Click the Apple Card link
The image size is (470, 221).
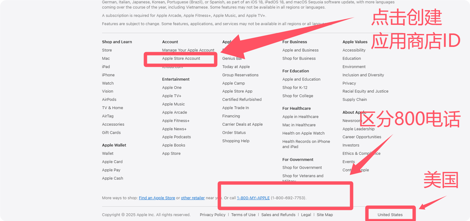(x=112, y=162)
